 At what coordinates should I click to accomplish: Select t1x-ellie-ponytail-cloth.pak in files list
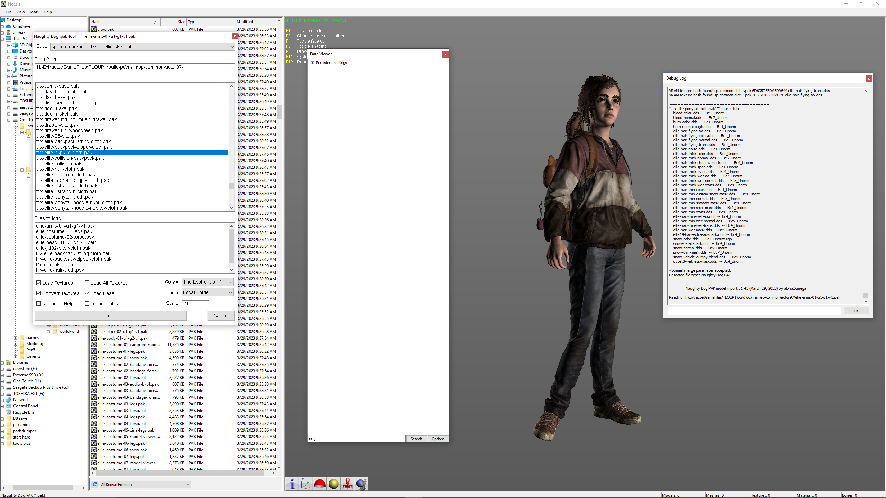132,197
